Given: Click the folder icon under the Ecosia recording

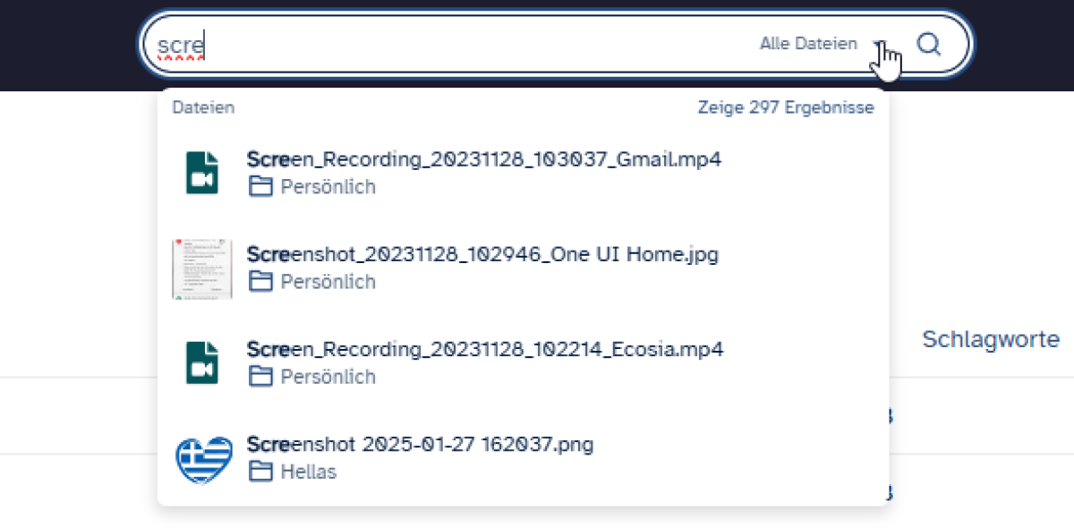Looking at the screenshot, I should (260, 377).
